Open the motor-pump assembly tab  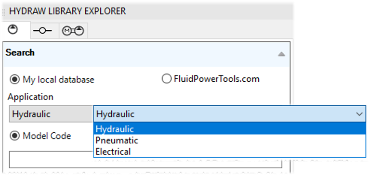(x=73, y=31)
